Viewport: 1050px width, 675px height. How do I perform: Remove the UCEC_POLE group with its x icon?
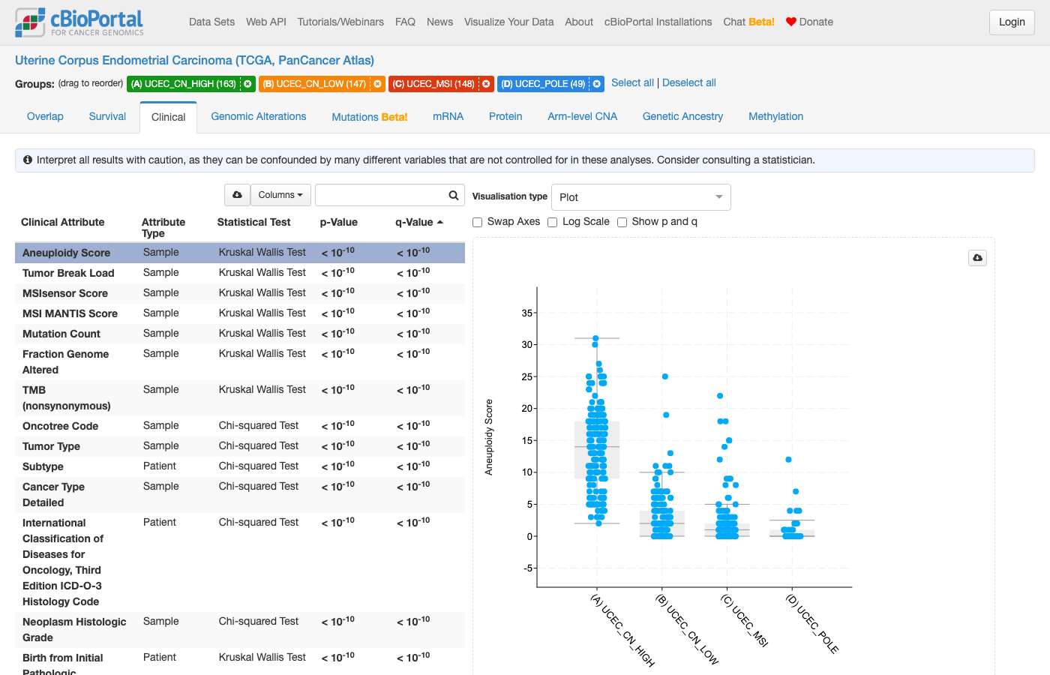pos(597,84)
